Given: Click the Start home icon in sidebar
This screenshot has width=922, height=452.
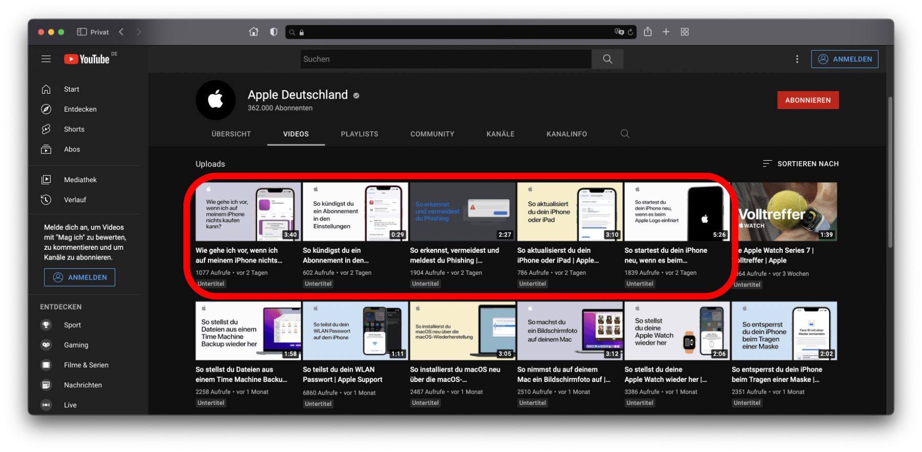Looking at the screenshot, I should (46, 89).
